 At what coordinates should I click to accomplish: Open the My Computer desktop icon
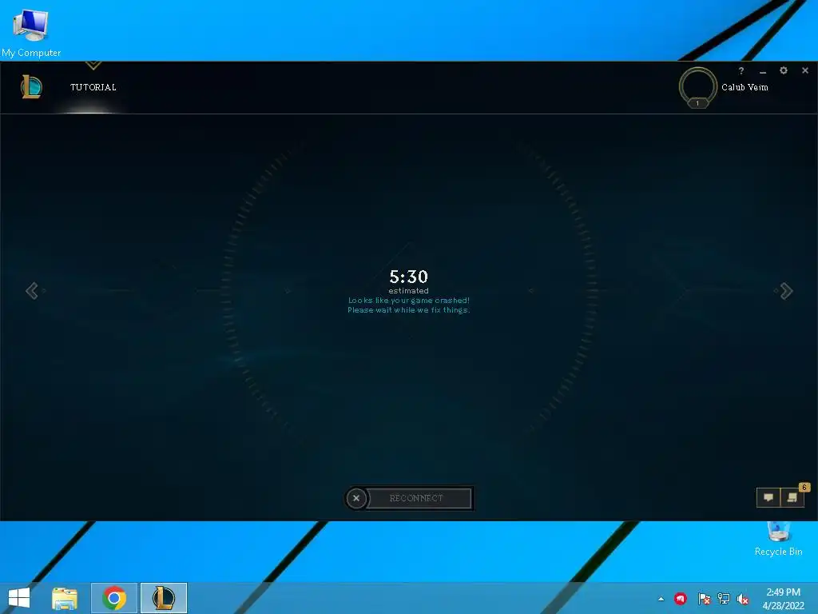click(x=31, y=32)
